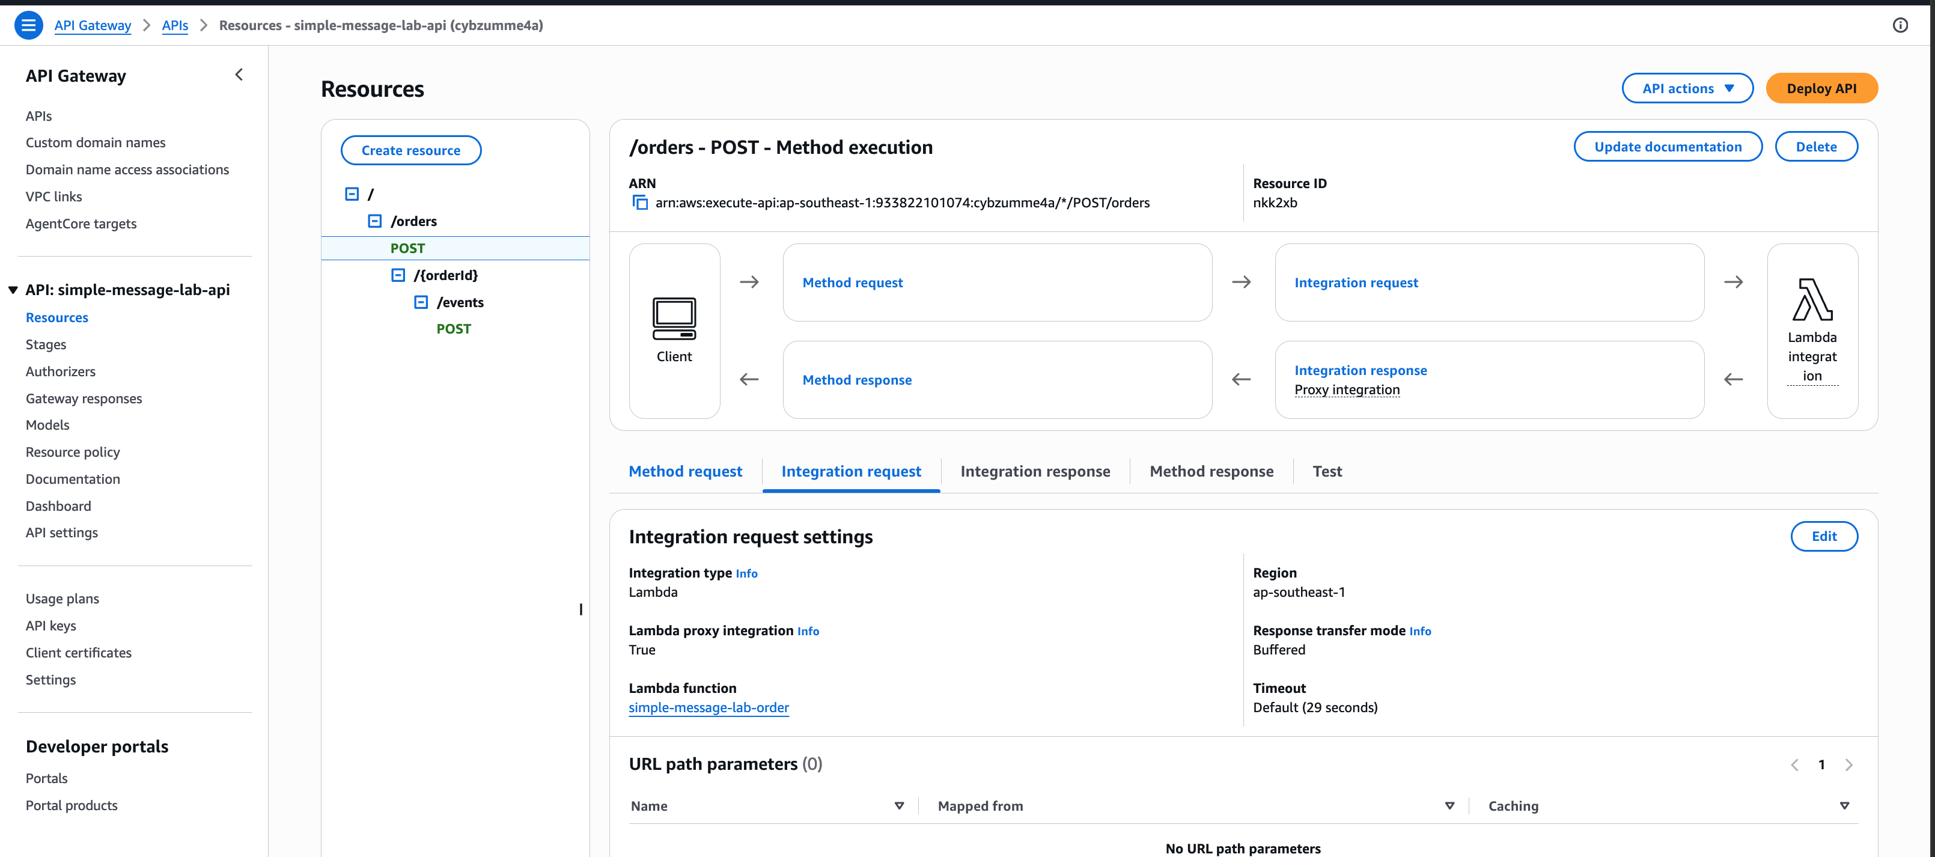Viewport: 1935px width, 857px height.
Task: Sort by the Mapped from column arrow
Action: [x=1449, y=805]
